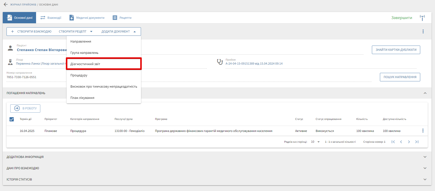Screen dimensions: 435x191
Task: Collapse the Погашення направлень section
Action: click(425, 93)
